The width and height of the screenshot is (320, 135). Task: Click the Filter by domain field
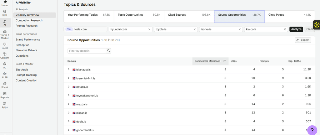tap(87, 51)
